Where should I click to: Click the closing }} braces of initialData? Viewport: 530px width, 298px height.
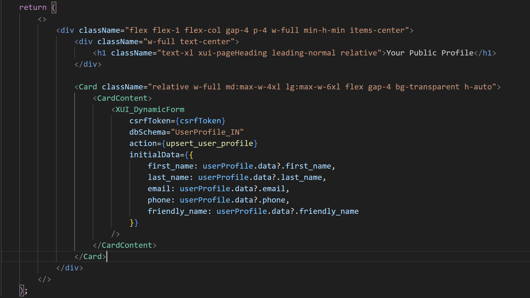click(x=134, y=223)
